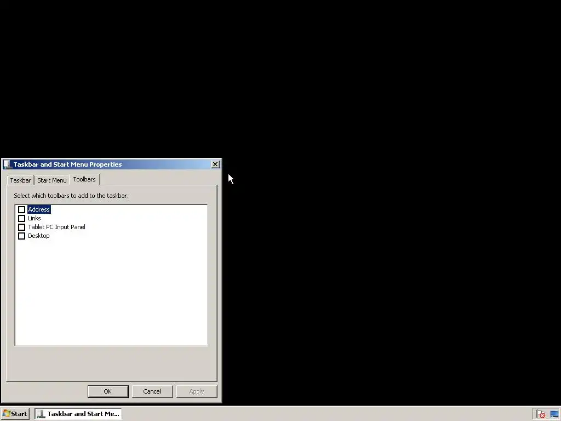Select the Address list item text

pos(39,209)
